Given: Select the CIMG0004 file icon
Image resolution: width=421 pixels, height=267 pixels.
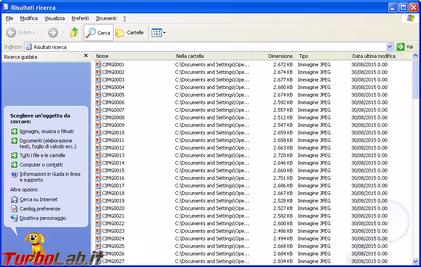Looking at the screenshot, I should [98, 87].
